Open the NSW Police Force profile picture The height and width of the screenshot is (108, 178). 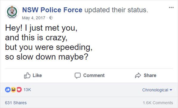tap(12, 12)
